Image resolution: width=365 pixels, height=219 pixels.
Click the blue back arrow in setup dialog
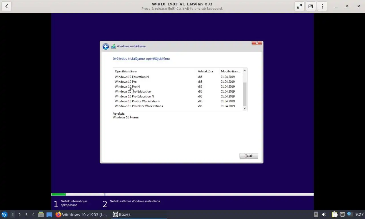coord(106,46)
